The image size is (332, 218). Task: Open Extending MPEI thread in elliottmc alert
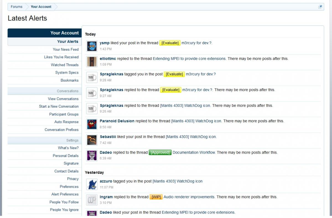pyautogui.click(x=189, y=59)
